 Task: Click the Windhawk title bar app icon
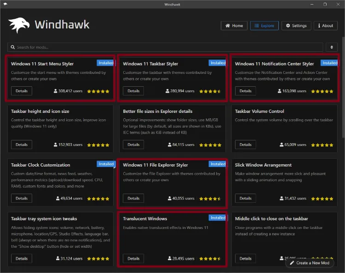point(5,4)
